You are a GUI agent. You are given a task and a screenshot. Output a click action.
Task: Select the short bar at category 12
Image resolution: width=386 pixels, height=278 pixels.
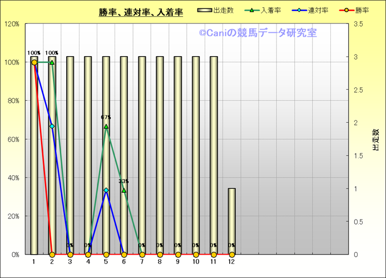(231, 221)
